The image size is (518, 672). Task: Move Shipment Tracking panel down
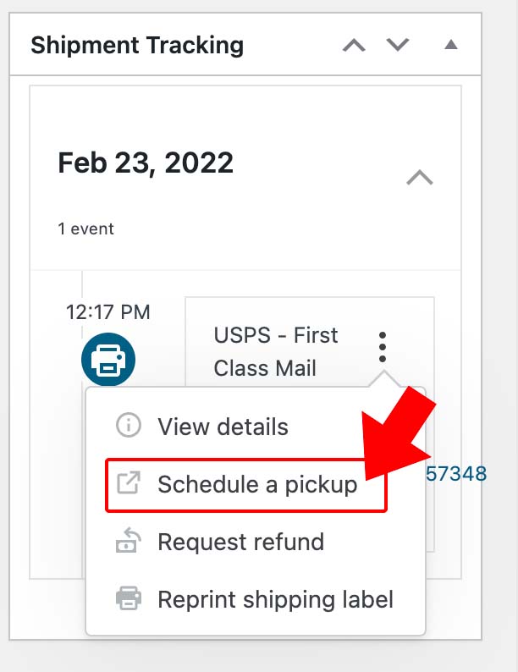click(398, 45)
